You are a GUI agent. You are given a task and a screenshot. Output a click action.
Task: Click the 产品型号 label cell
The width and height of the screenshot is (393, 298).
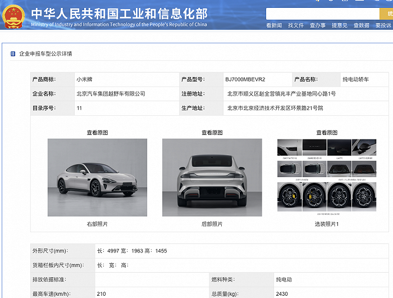(x=201, y=79)
